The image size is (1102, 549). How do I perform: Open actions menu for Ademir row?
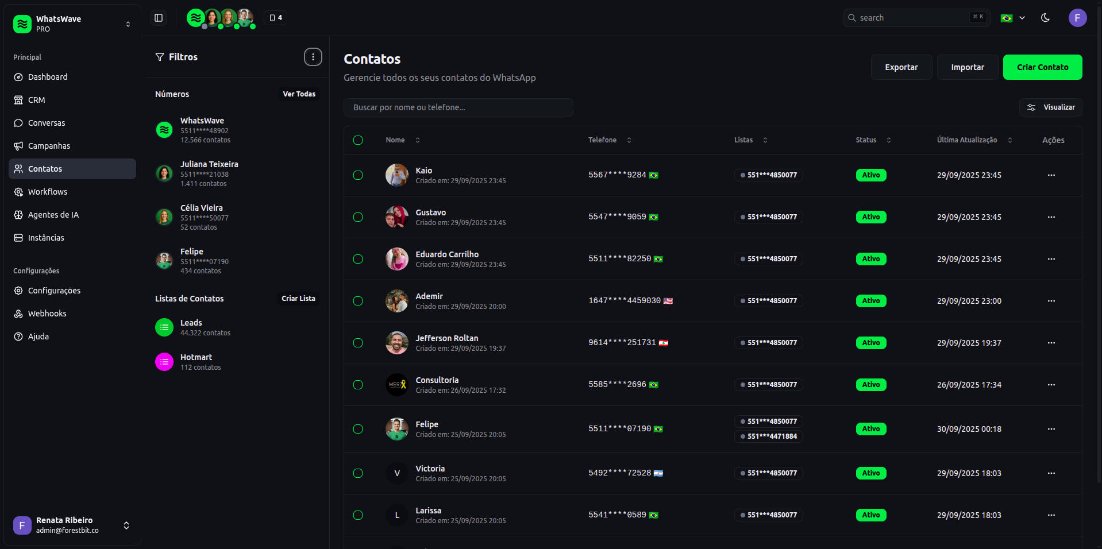tap(1051, 301)
